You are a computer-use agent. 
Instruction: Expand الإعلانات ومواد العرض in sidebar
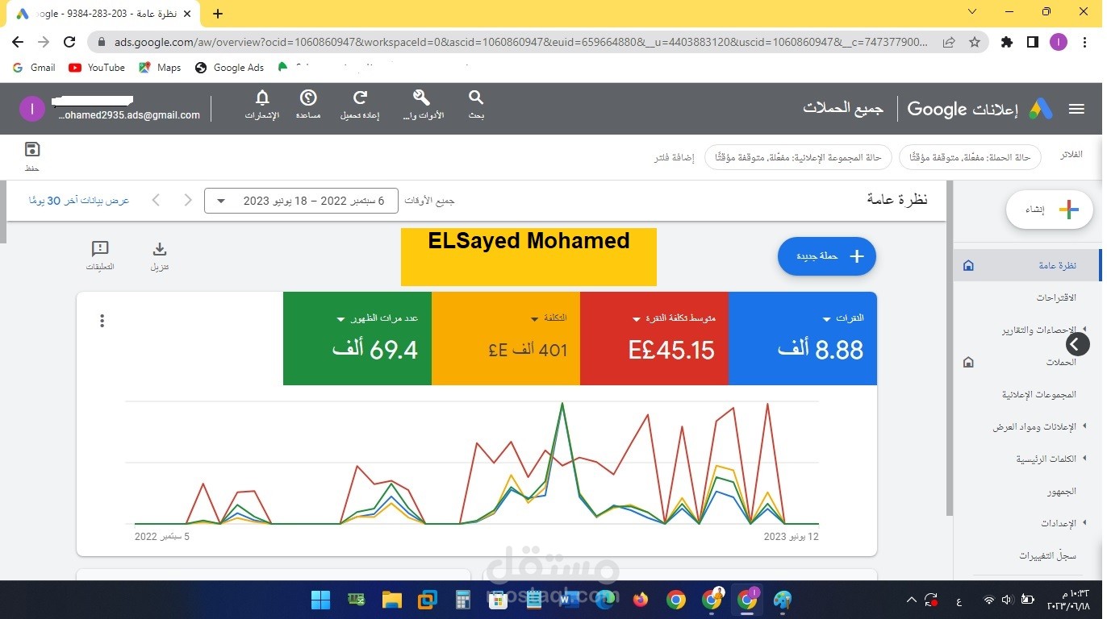pyautogui.click(x=1085, y=426)
